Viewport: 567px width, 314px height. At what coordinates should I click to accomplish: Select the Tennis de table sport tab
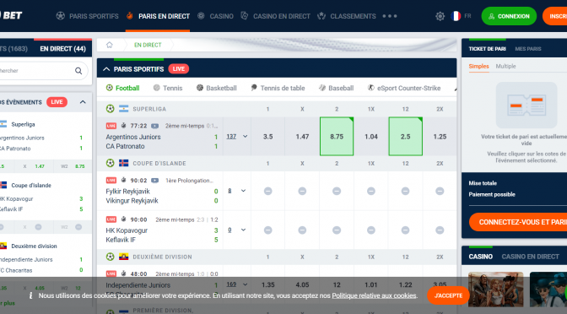click(x=278, y=88)
